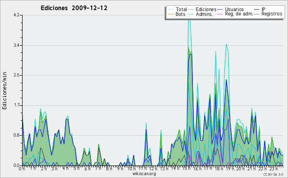The width and height of the screenshot is (288, 178).
Task: Click the y-axis value 3.4
Action: pyautogui.click(x=16, y=45)
